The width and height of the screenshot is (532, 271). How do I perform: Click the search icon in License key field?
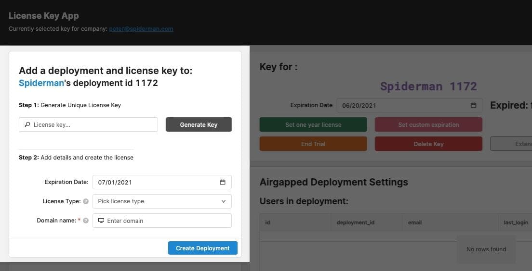point(27,124)
